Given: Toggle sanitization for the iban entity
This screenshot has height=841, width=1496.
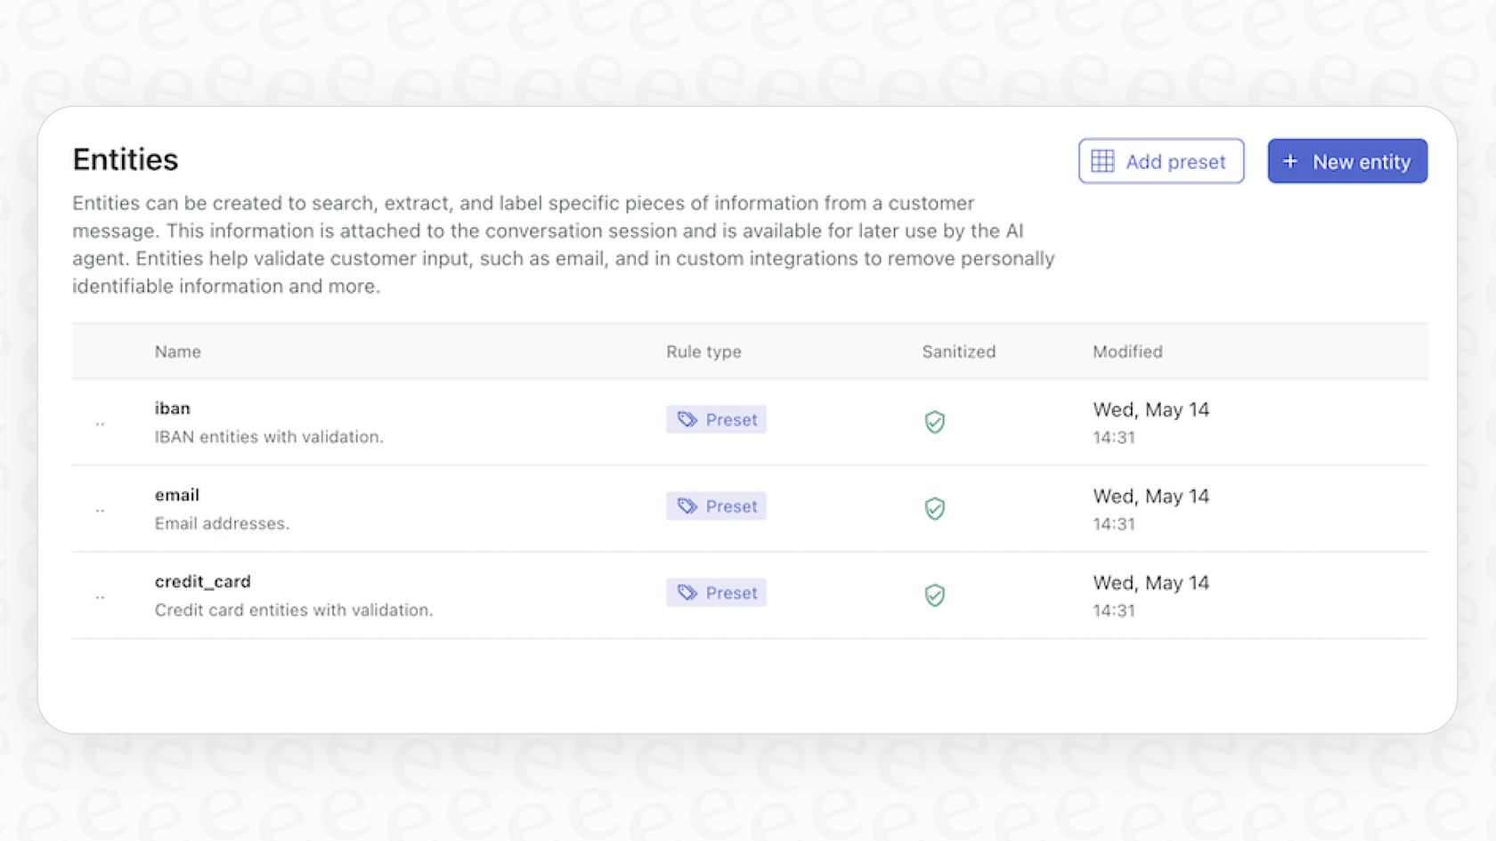Looking at the screenshot, I should tap(934, 422).
